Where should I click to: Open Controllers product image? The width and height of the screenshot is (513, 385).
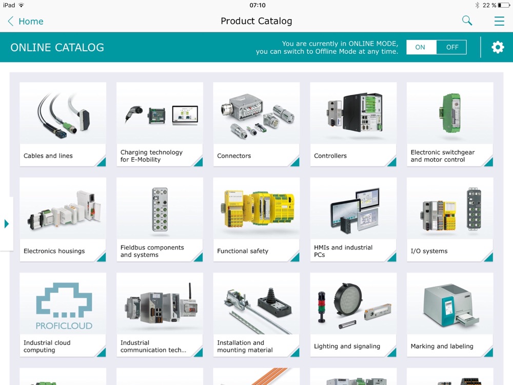coord(353,113)
